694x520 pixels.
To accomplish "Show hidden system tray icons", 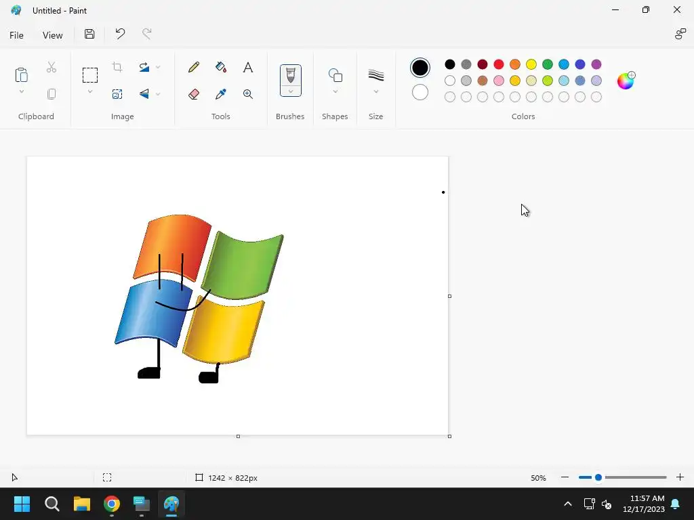I will point(568,504).
